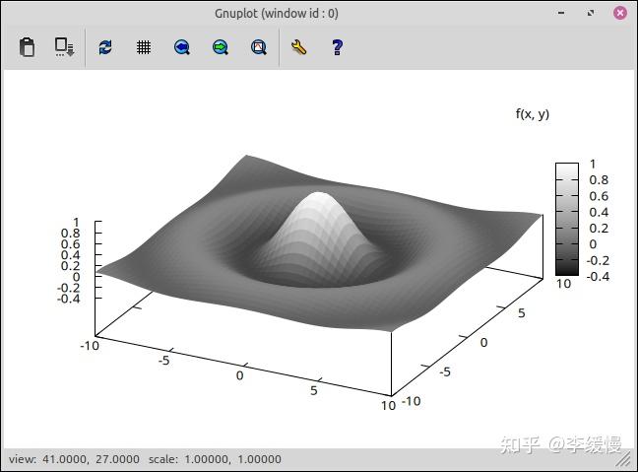Viewport: 638px width, 472px height.
Task: Open help with the question mark icon
Action: point(337,47)
